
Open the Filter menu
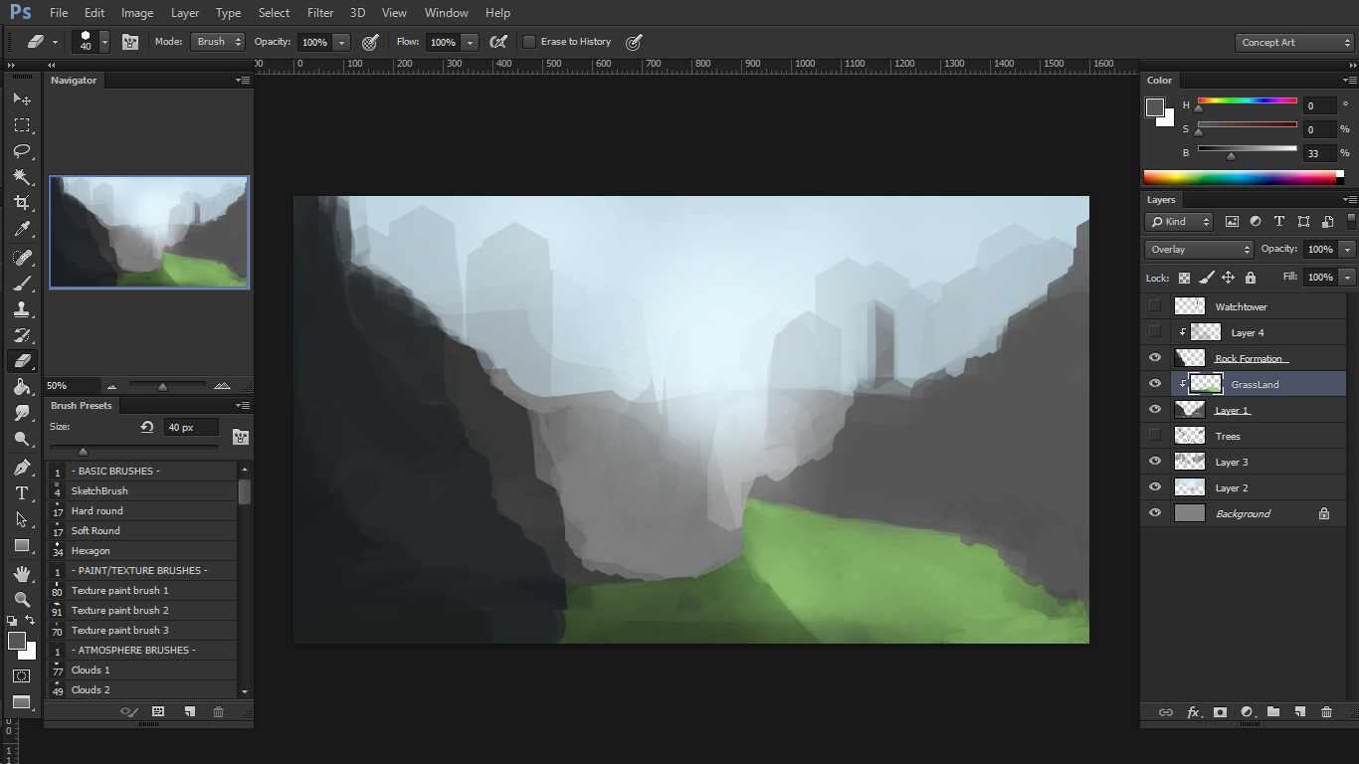[320, 13]
